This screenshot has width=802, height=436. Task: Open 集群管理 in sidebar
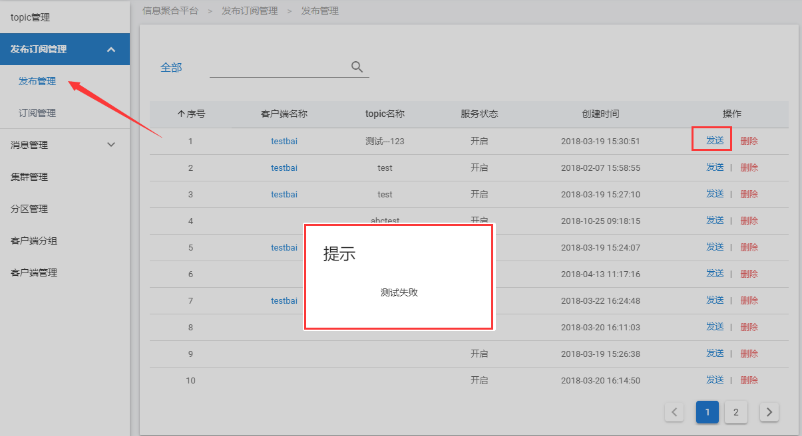(29, 177)
